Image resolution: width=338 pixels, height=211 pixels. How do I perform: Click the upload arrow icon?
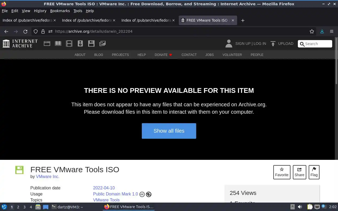click(x=273, y=44)
